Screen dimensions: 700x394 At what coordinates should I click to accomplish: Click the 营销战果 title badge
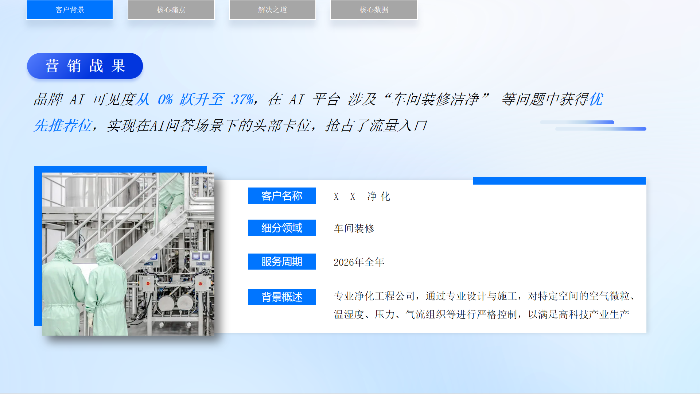(x=85, y=66)
